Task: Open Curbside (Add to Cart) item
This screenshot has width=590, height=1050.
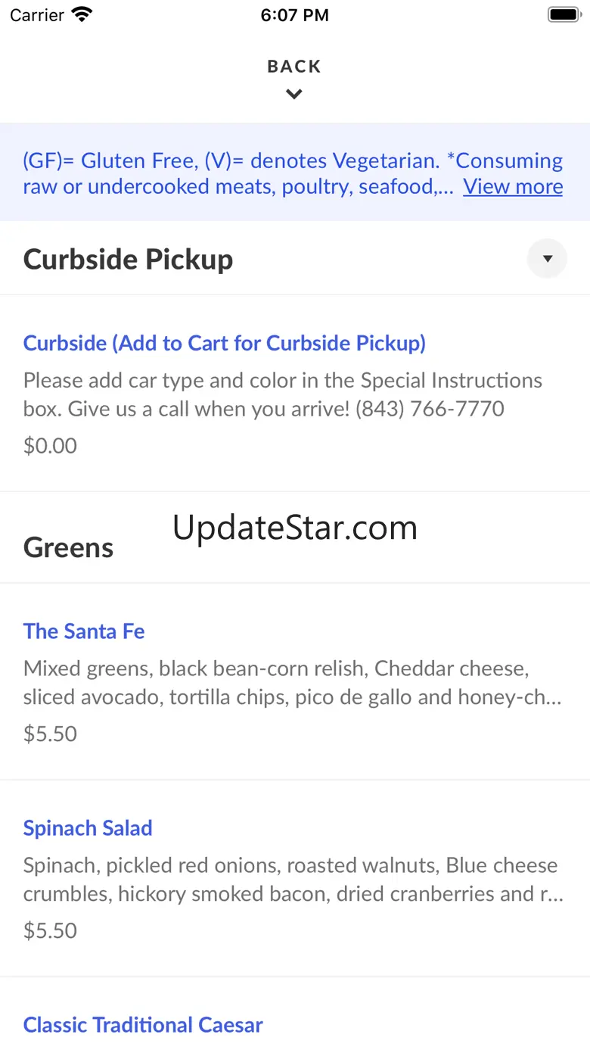Action: coord(224,343)
